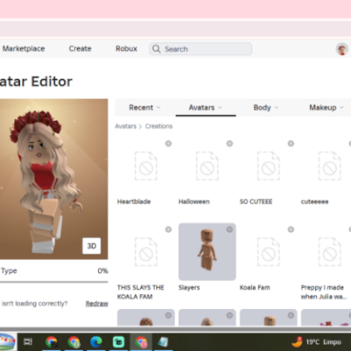Focus the Search input field
Image resolution: width=351 pixels, height=351 pixels.
(201, 49)
